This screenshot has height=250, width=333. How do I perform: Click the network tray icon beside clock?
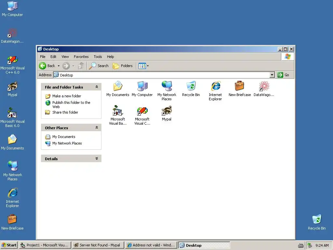click(x=310, y=245)
